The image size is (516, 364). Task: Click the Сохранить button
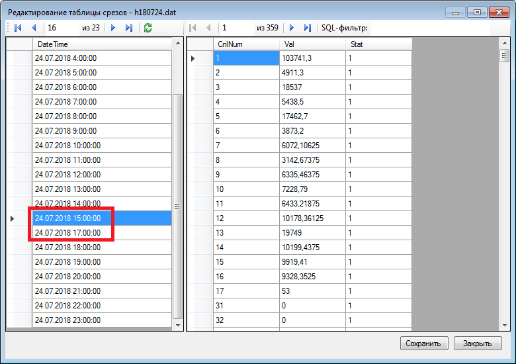click(424, 343)
